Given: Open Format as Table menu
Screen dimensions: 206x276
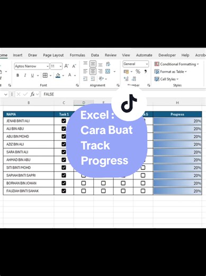Looking at the screenshot, I should pyautogui.click(x=171, y=72).
